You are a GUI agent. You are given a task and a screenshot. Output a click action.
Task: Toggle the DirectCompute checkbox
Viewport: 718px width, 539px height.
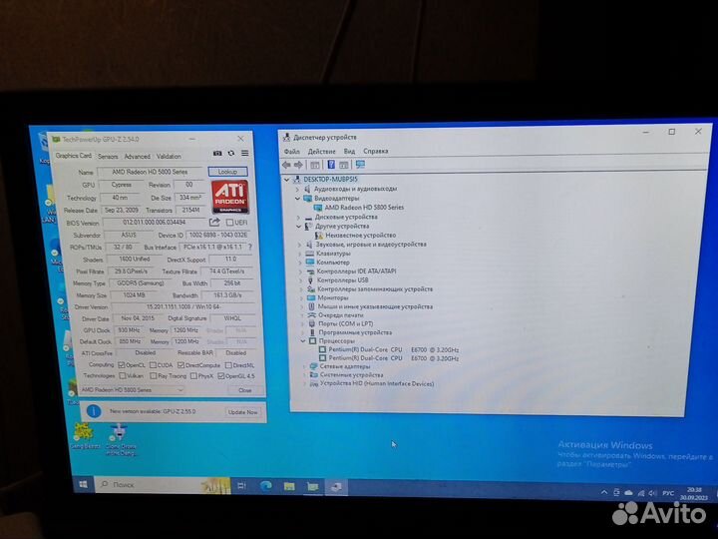click(x=180, y=365)
